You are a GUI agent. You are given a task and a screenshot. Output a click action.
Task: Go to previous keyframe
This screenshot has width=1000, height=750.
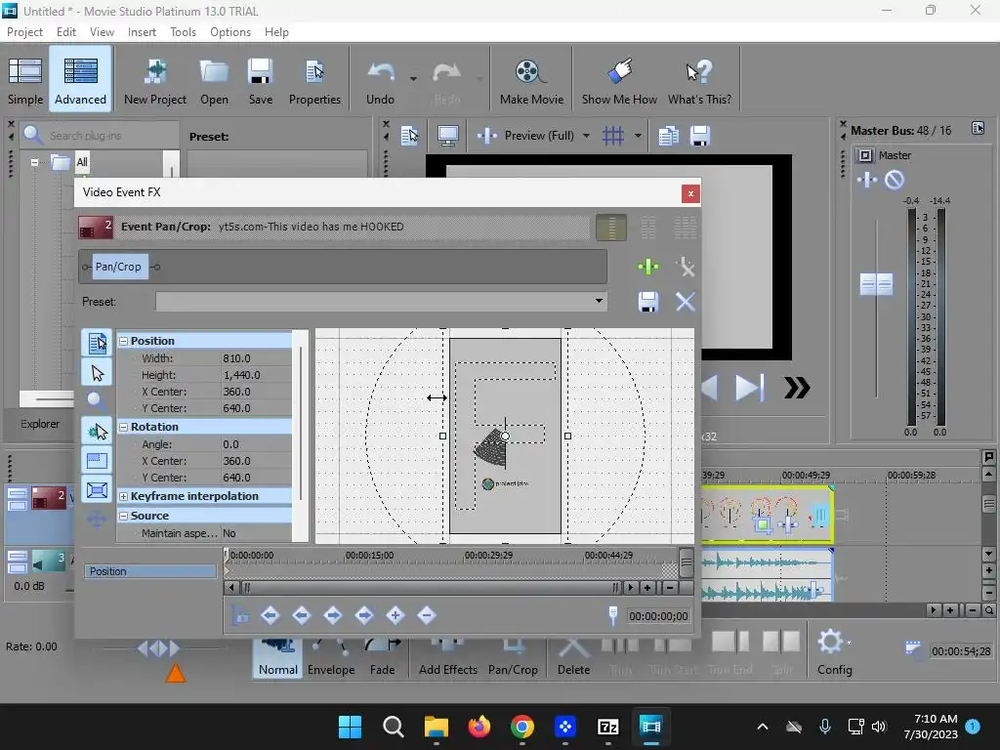click(301, 615)
